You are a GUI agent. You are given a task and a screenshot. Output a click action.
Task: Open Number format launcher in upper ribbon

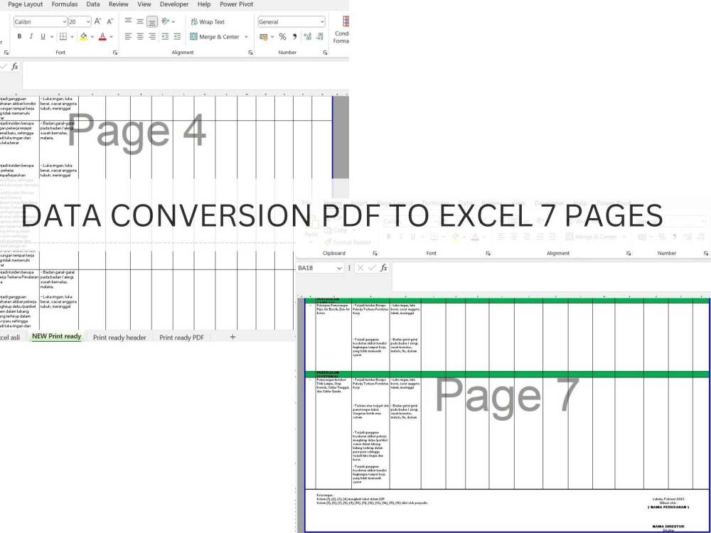(x=325, y=53)
